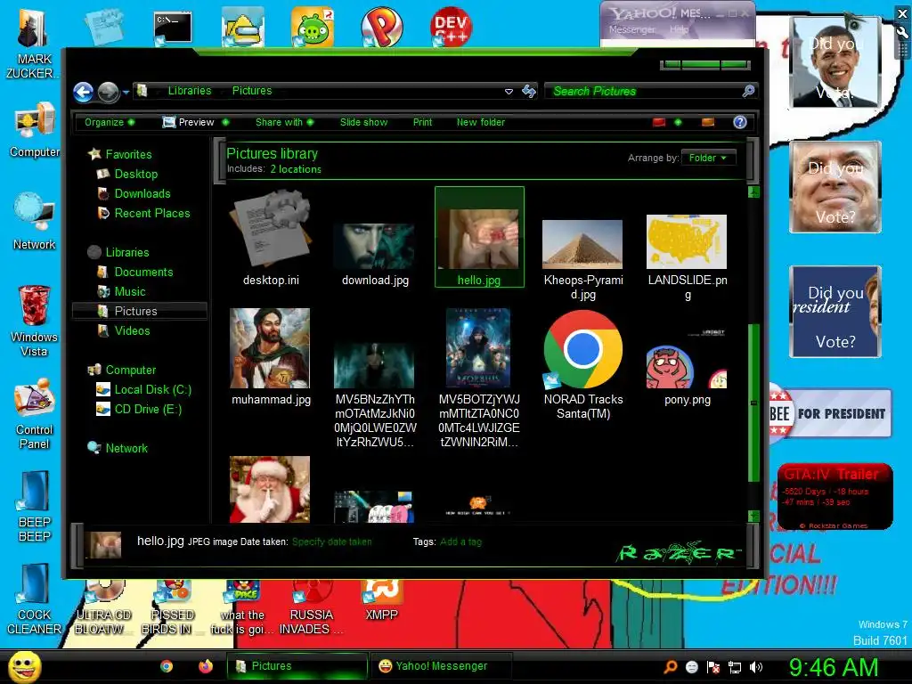
Task: Open COCK CLEANER desktop icon
Action: (x=35, y=599)
